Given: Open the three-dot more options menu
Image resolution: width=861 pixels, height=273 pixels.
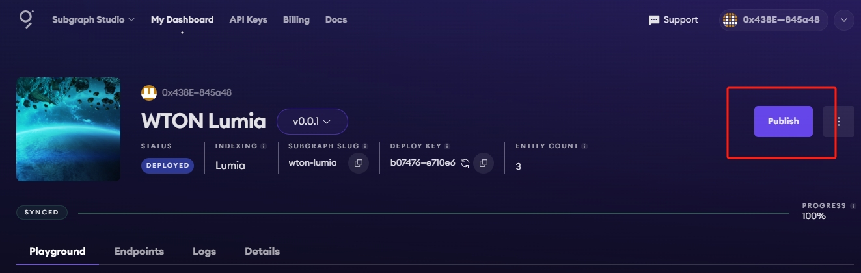Looking at the screenshot, I should (x=839, y=122).
